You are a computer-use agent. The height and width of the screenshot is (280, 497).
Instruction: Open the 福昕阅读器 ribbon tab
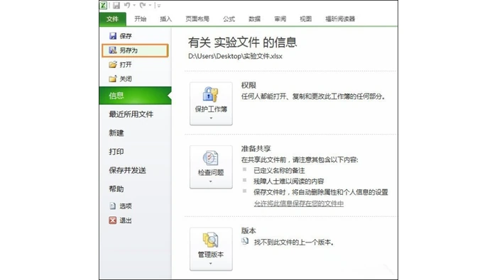(340, 19)
